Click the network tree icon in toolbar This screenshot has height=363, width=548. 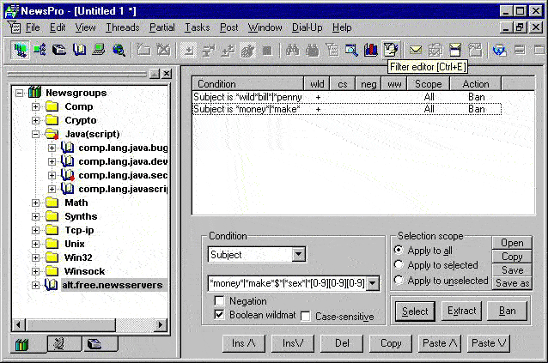[20, 51]
